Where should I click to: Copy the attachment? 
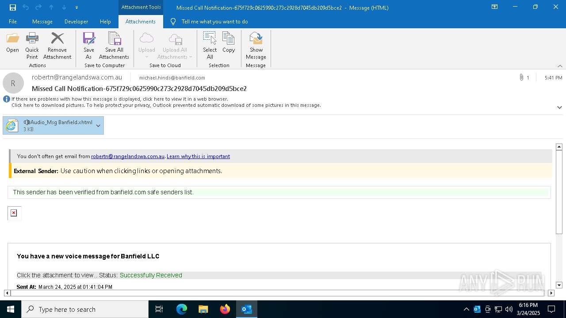229,43
